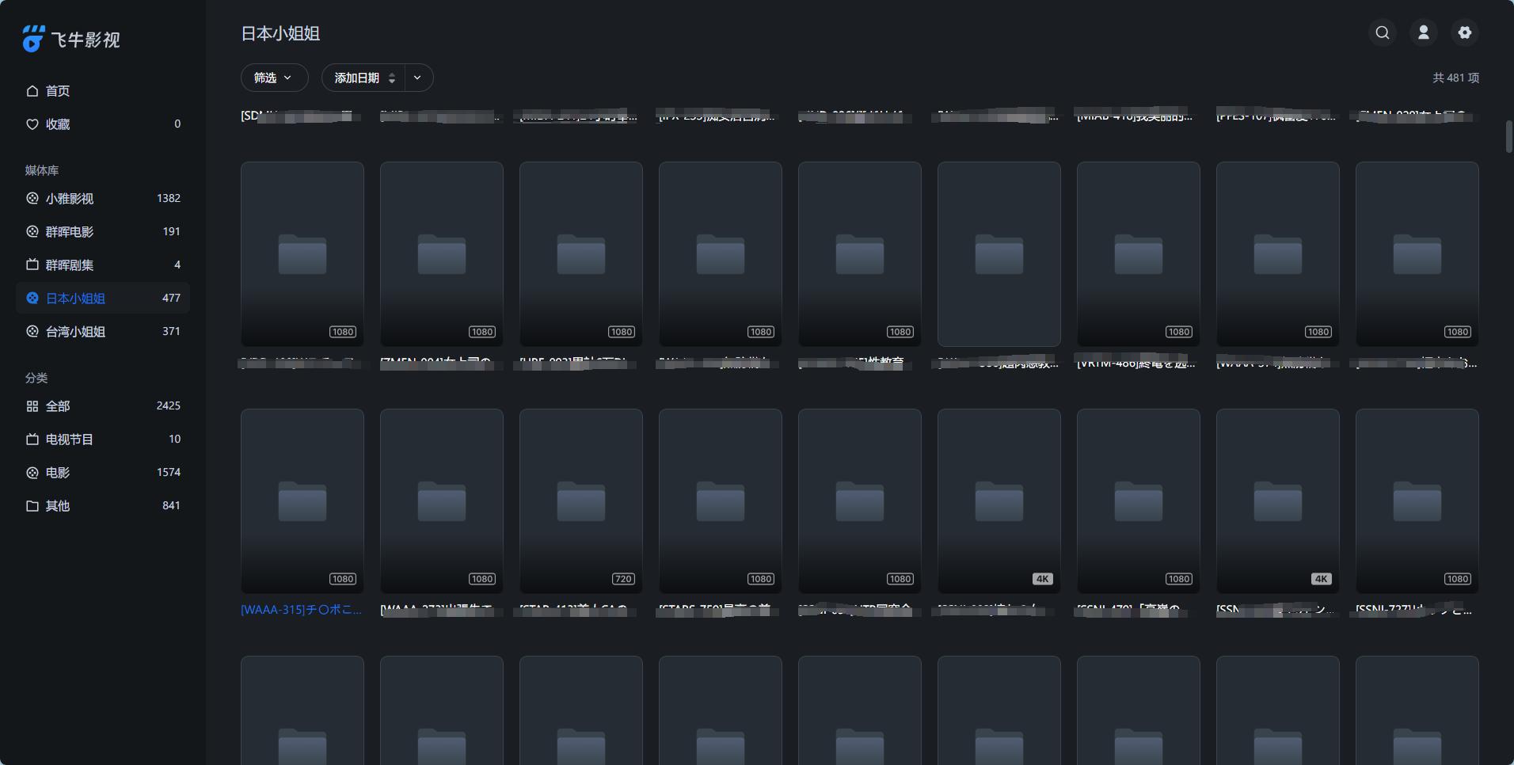Open the [WAAA-315] title link
The width and height of the screenshot is (1514, 765).
point(302,609)
